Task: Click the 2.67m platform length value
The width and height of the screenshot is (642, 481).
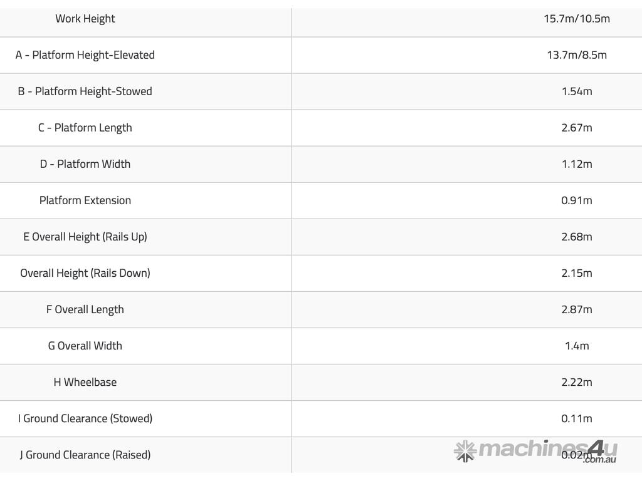Action: pos(577,127)
